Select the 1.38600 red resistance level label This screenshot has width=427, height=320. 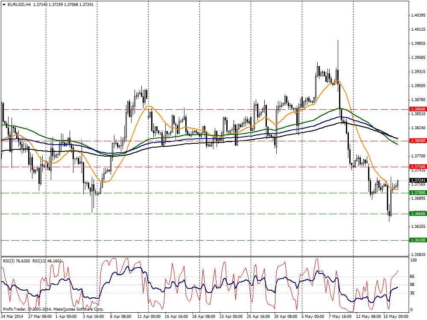click(x=418, y=109)
